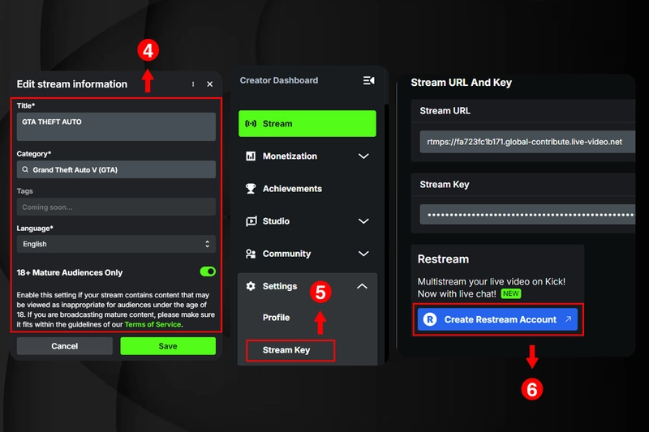Image resolution: width=649 pixels, height=432 pixels.
Task: Open the Terms of Service link
Action: 153,324
